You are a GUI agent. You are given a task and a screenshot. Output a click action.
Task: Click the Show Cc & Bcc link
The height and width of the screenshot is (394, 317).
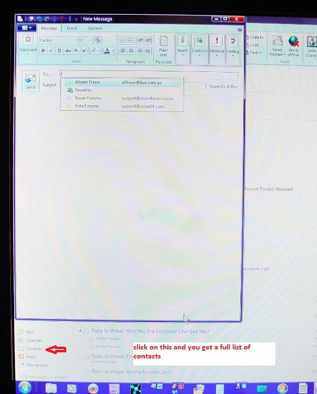(x=224, y=86)
